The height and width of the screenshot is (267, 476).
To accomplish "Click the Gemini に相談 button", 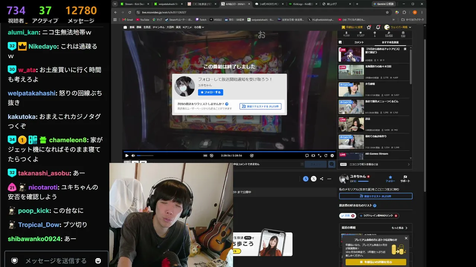I will pos(383,4).
